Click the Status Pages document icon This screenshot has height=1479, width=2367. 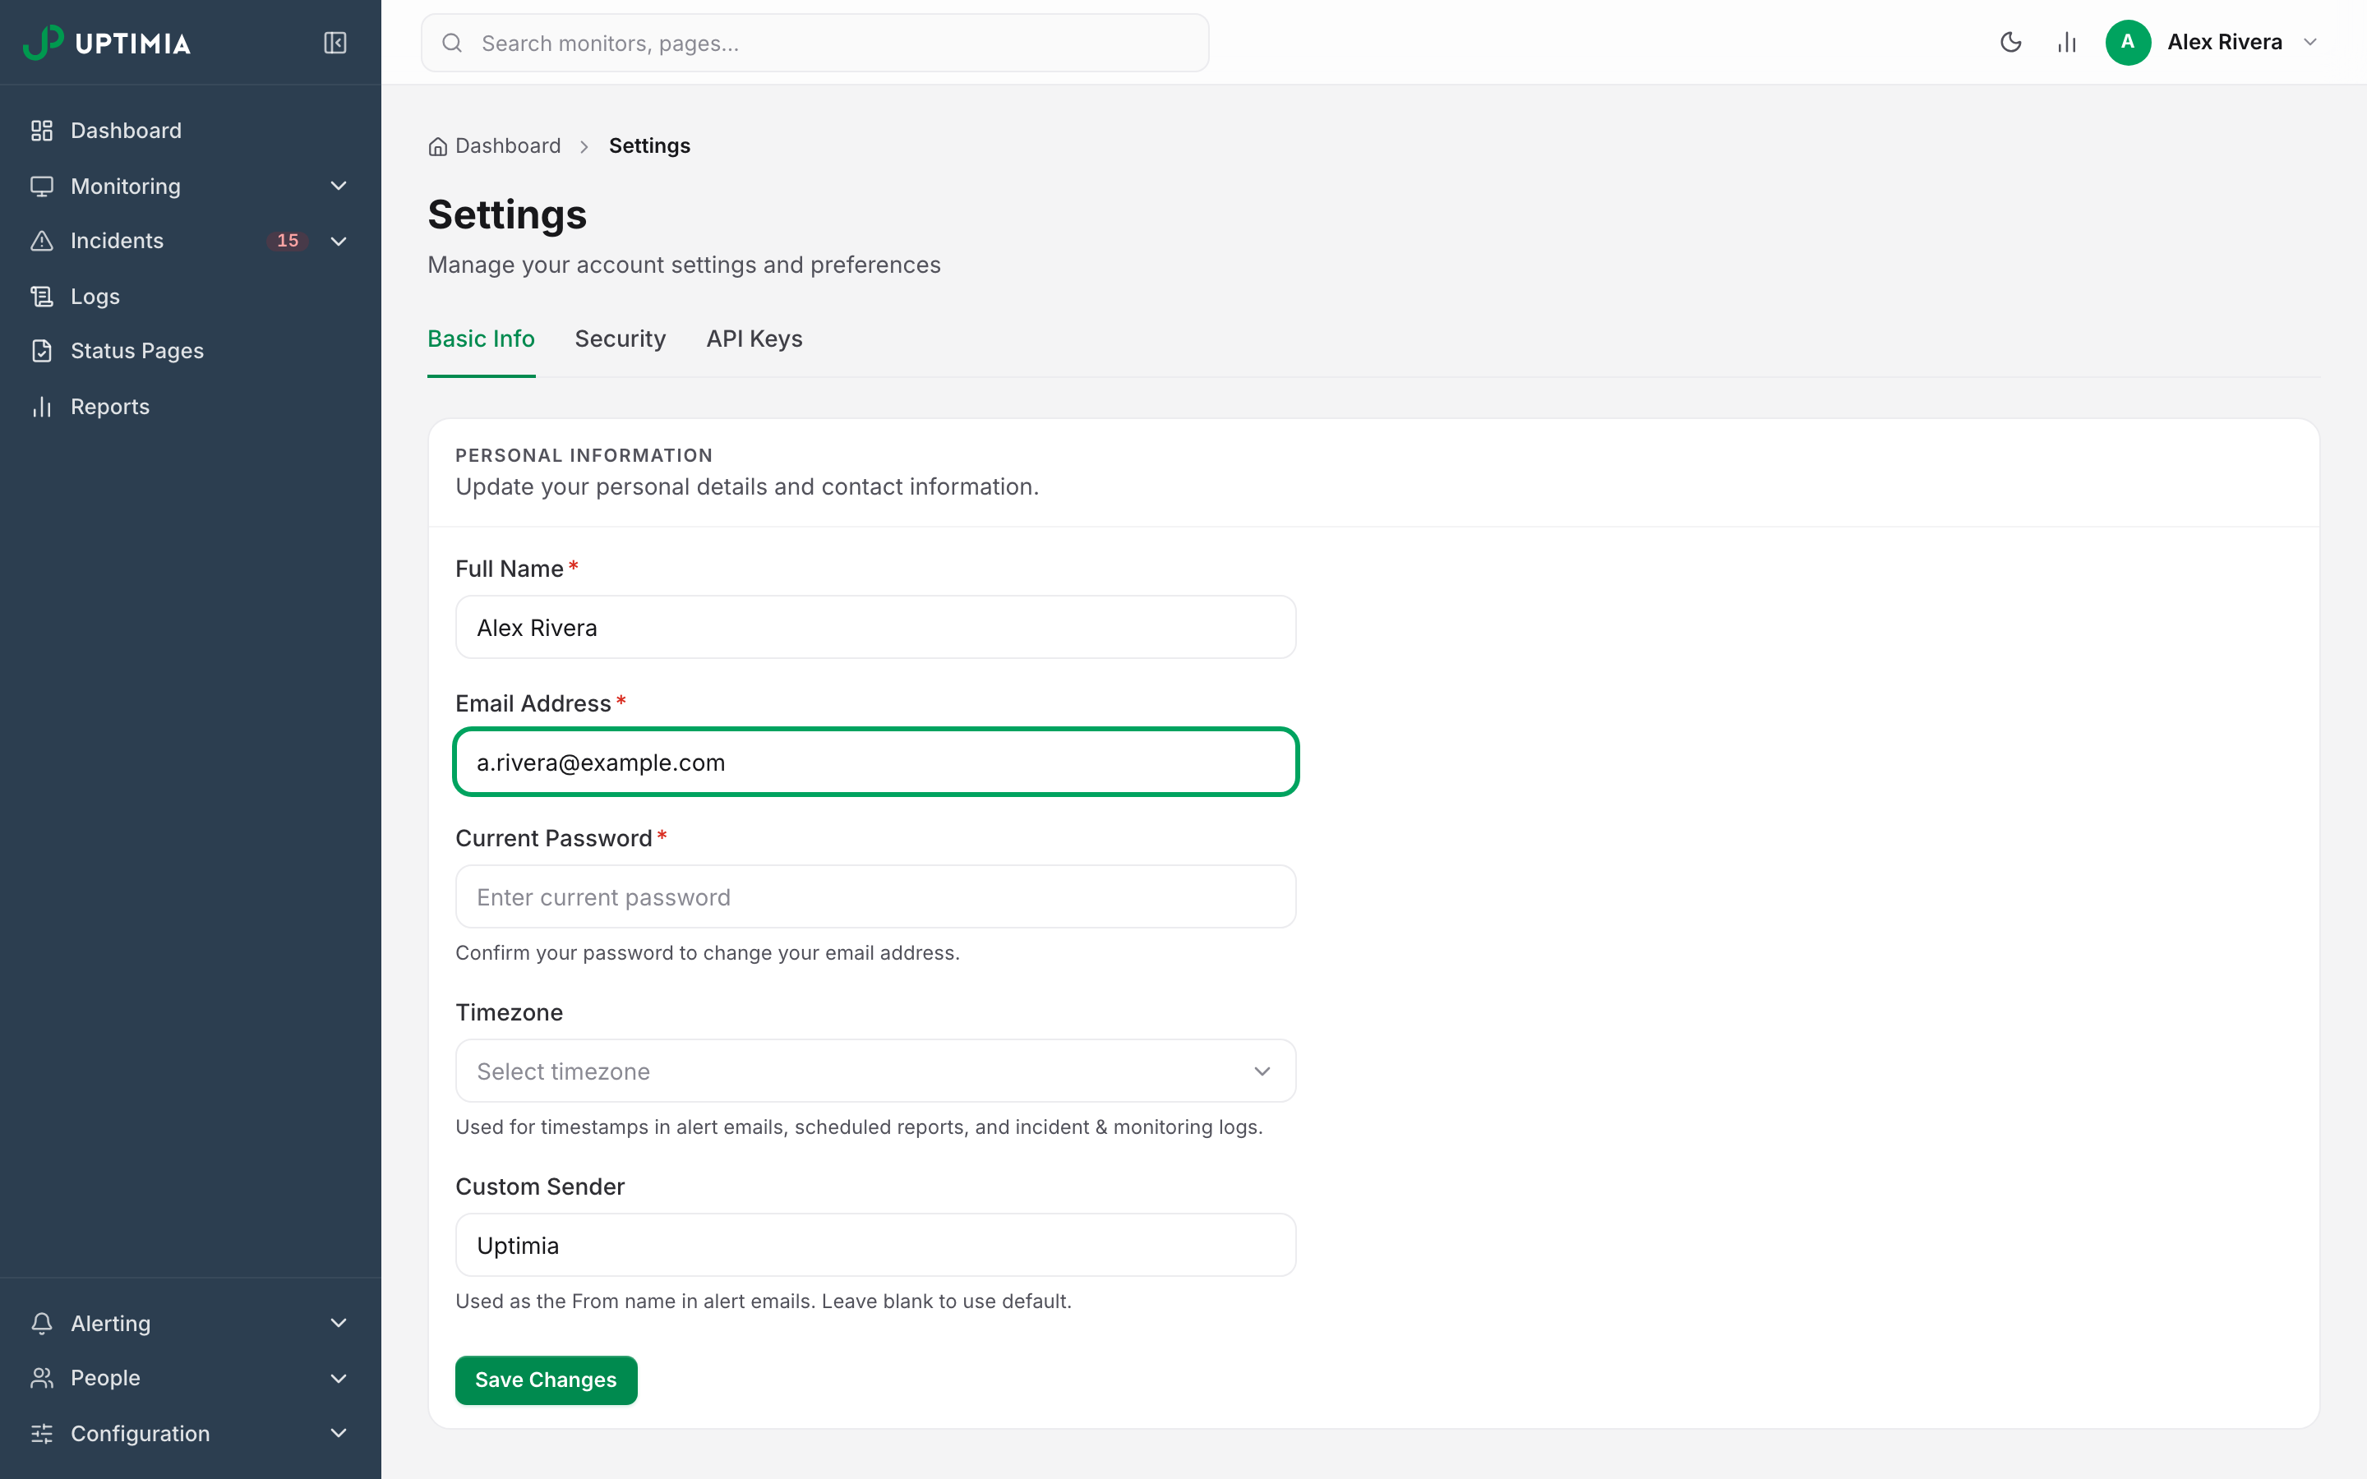42,351
